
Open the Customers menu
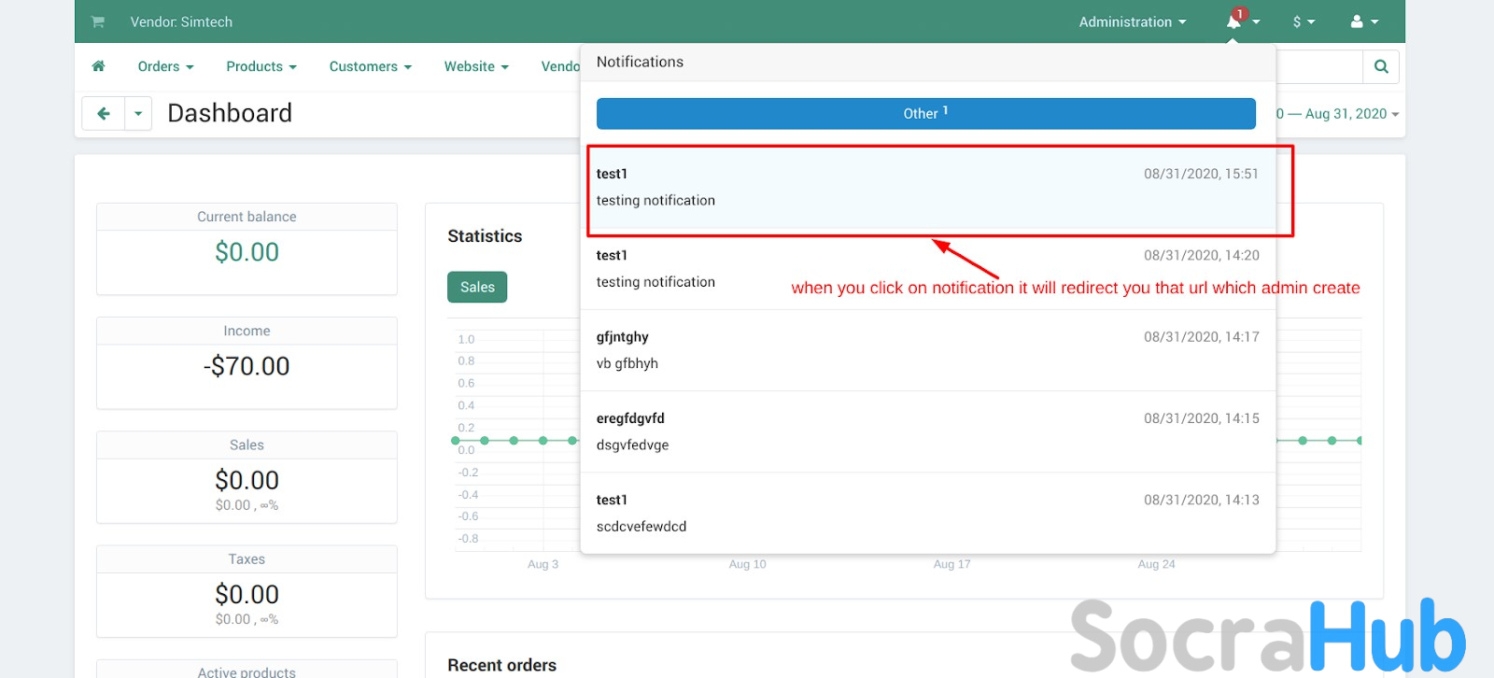[x=370, y=66]
